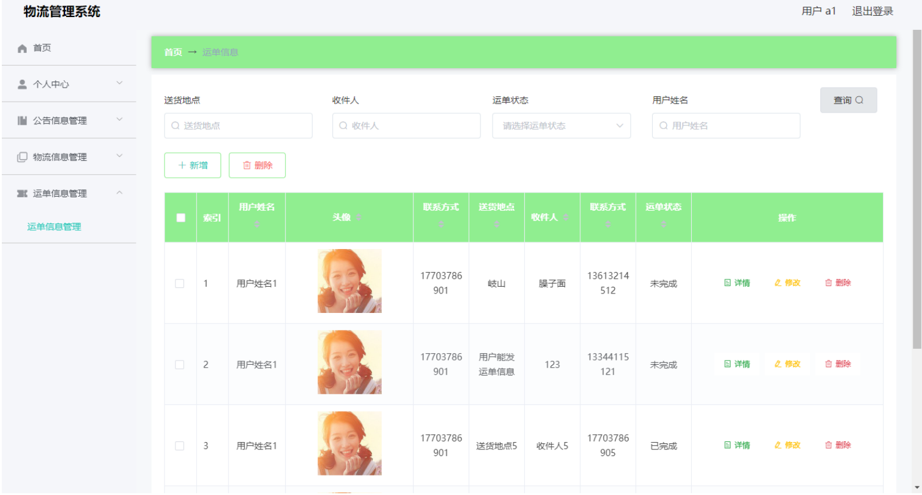Viewport: 922px width, 495px height.
Task: Check the checkbox for row index 1
Action: click(x=180, y=284)
